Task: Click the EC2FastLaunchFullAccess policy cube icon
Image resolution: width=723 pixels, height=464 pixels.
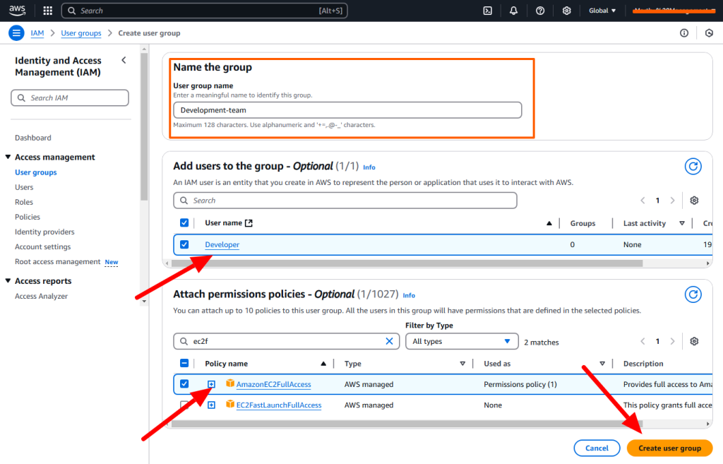Action: coord(229,404)
